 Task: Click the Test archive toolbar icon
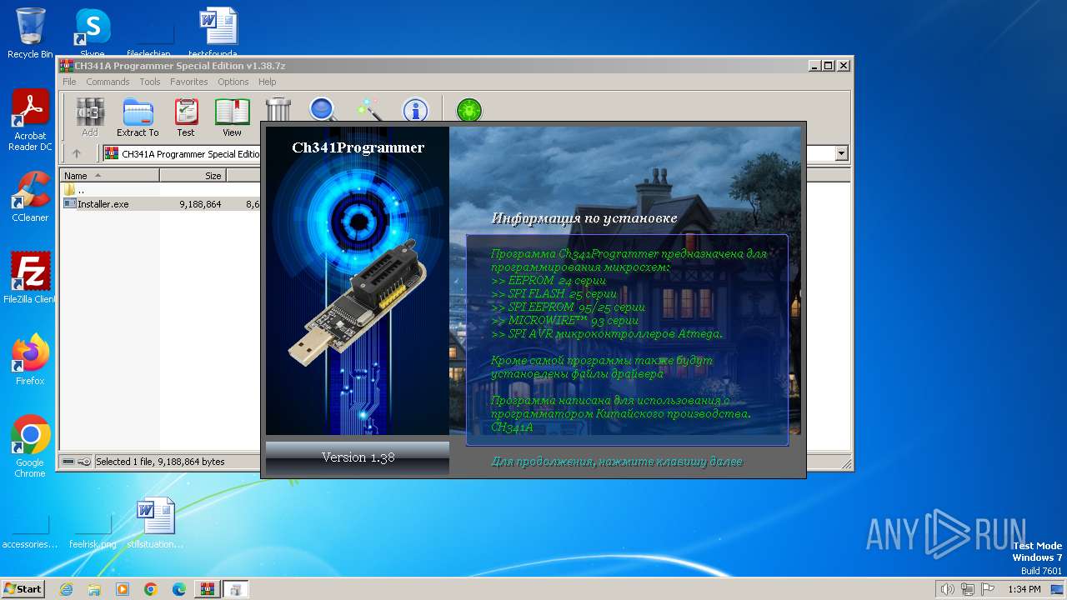(x=186, y=117)
